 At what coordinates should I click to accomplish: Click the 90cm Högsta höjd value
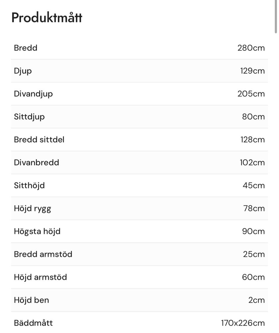[x=253, y=231]
